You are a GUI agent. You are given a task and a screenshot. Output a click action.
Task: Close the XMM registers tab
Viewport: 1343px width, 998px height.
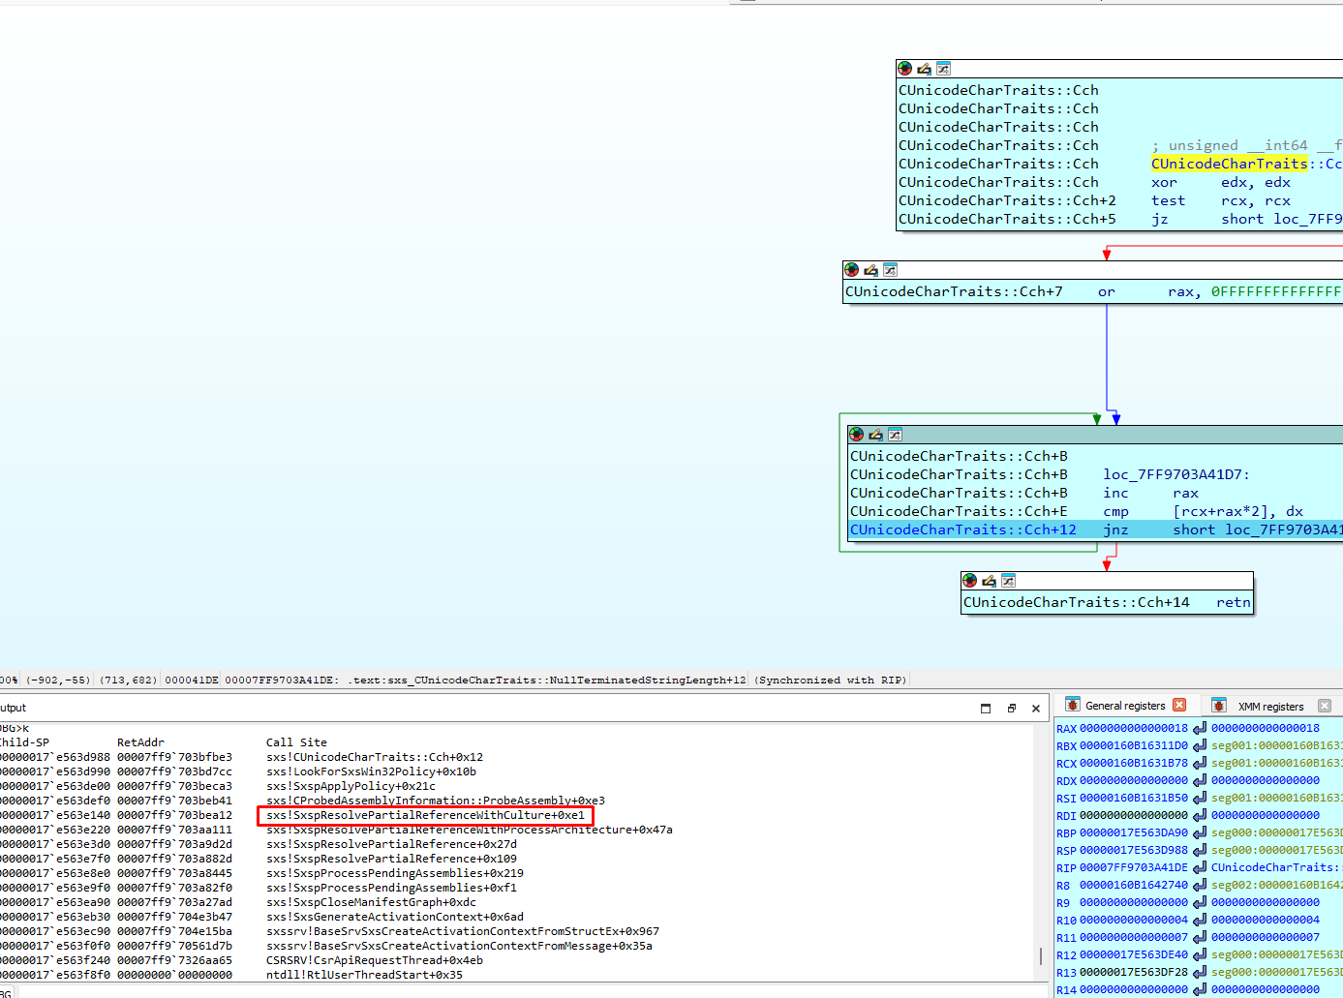[x=1325, y=706]
